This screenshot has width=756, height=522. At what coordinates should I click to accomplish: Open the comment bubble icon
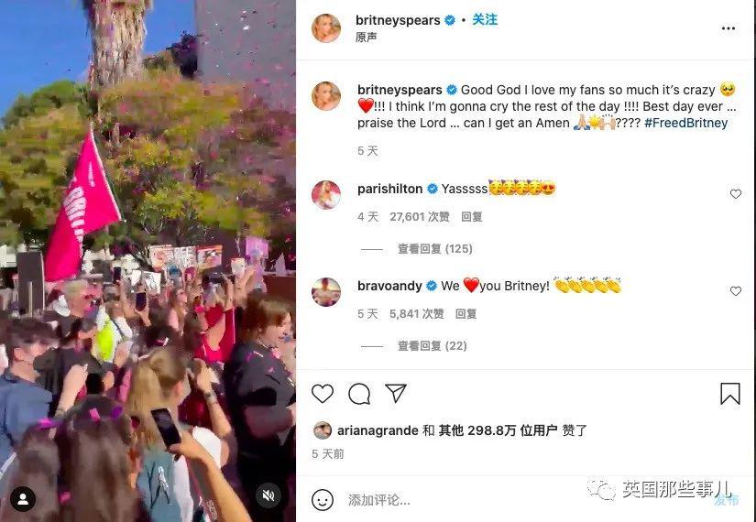point(359,394)
